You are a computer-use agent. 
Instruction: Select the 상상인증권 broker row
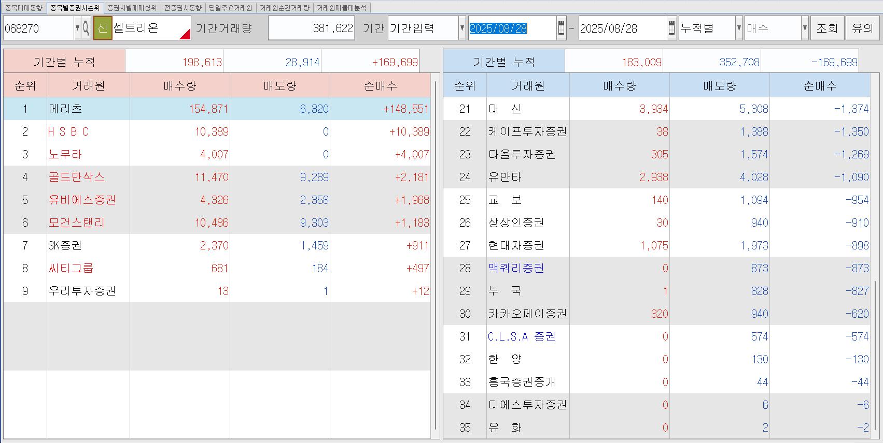[656, 223]
